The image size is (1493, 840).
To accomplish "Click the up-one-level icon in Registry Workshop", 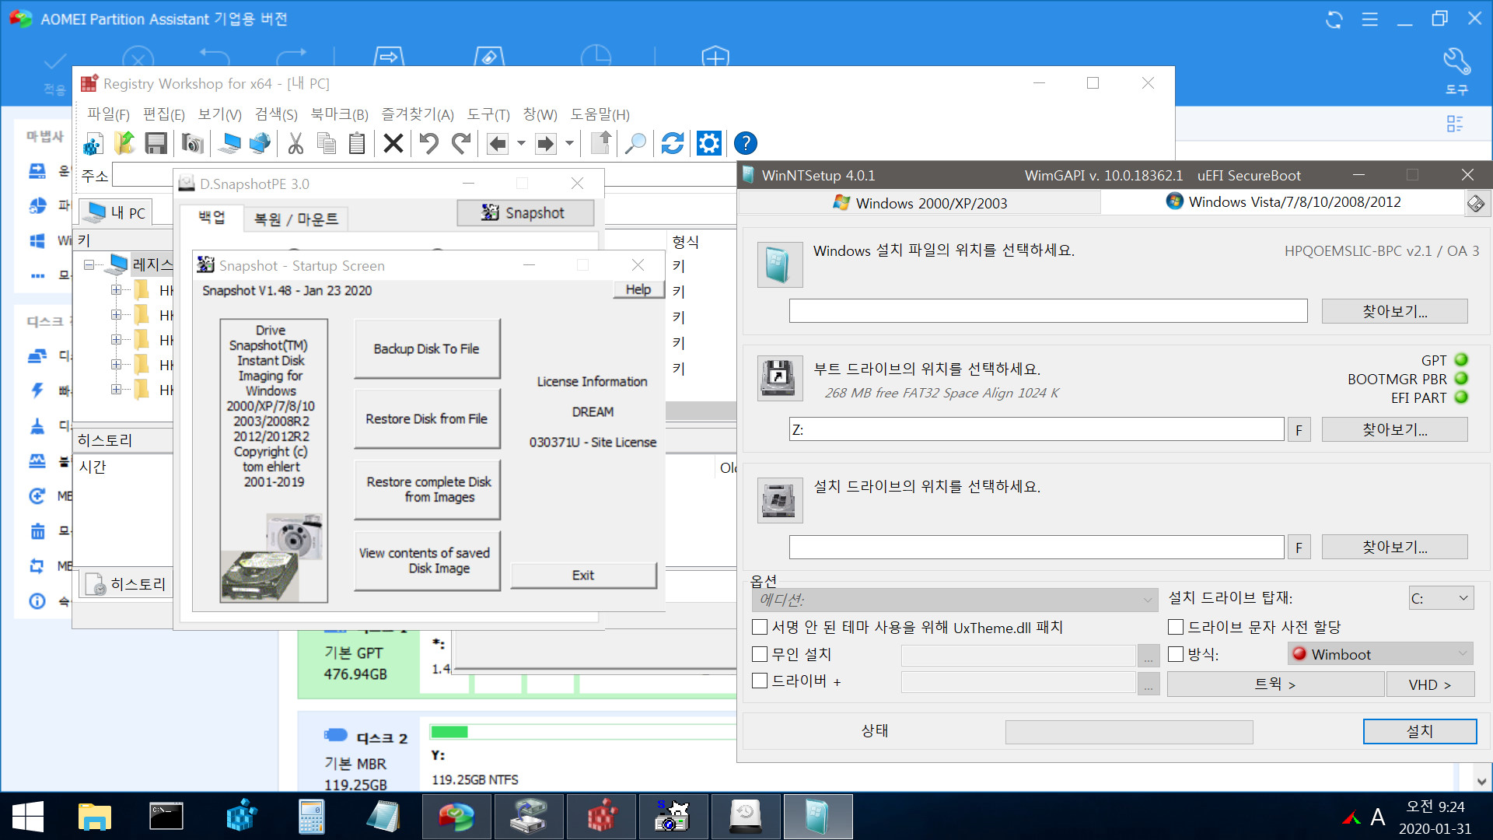I will pos(600,143).
